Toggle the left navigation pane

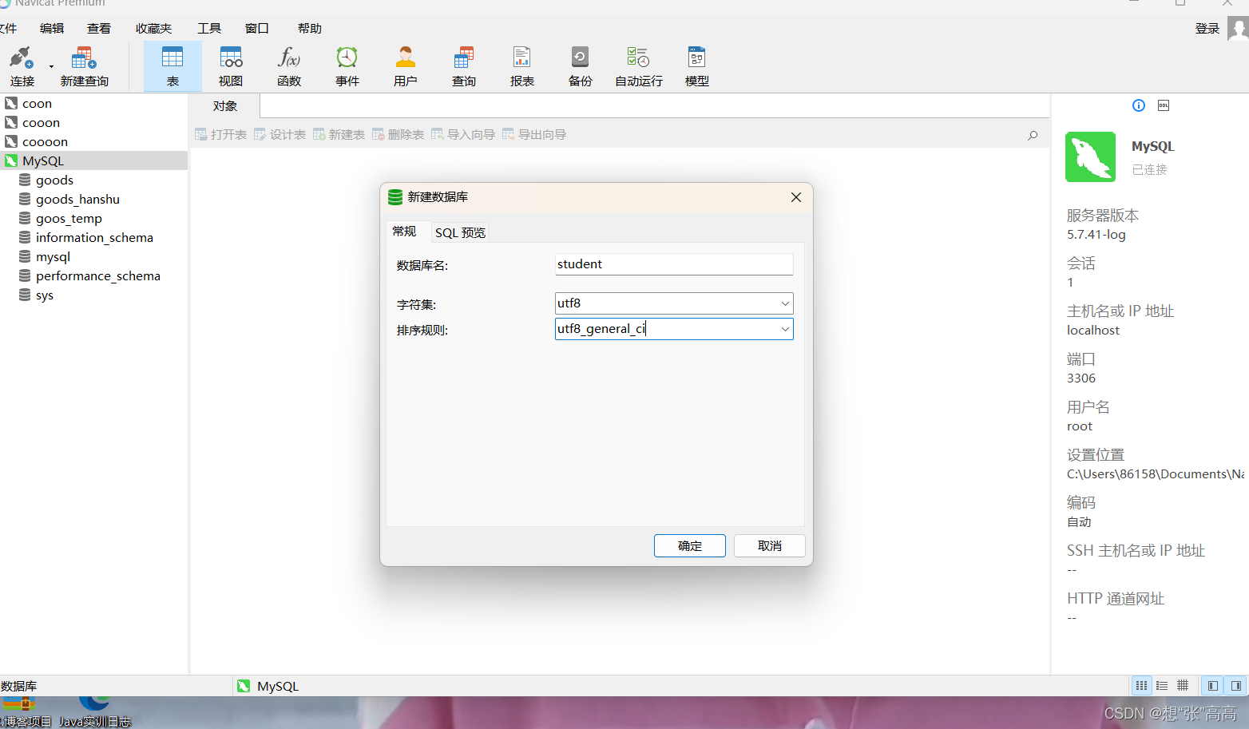(x=1213, y=686)
